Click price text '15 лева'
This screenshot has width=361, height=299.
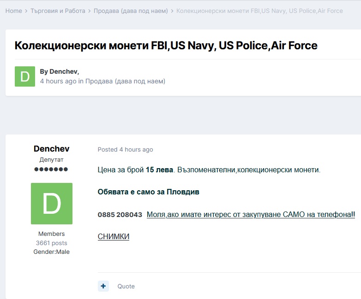tap(159, 170)
